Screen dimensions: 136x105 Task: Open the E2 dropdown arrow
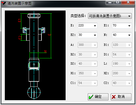(x=95, y=35)
